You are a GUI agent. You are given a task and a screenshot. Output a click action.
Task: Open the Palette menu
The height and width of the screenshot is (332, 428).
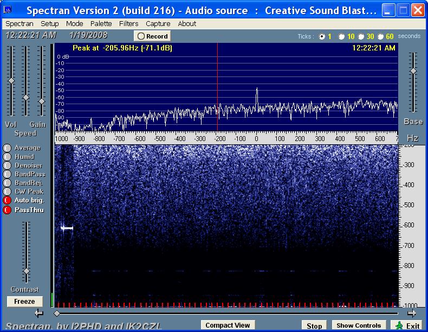(101, 24)
